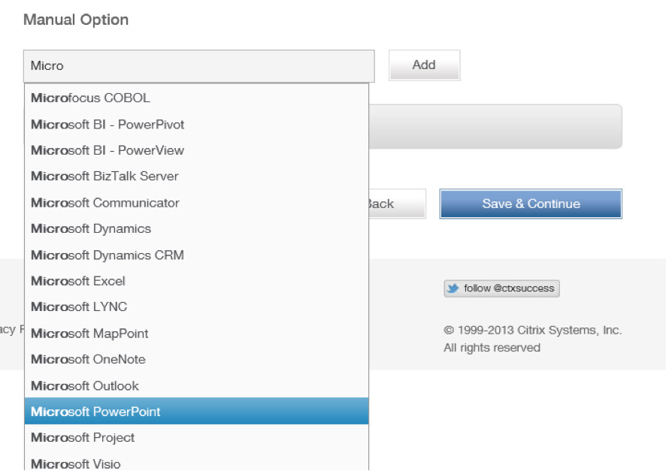Pick Microsoft BI - PowerView suggestion
This screenshot has width=666, height=471.
click(x=197, y=150)
